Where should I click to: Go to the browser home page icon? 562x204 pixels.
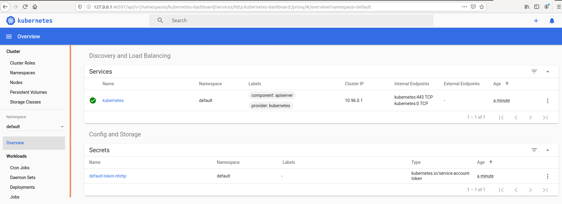point(35,7)
